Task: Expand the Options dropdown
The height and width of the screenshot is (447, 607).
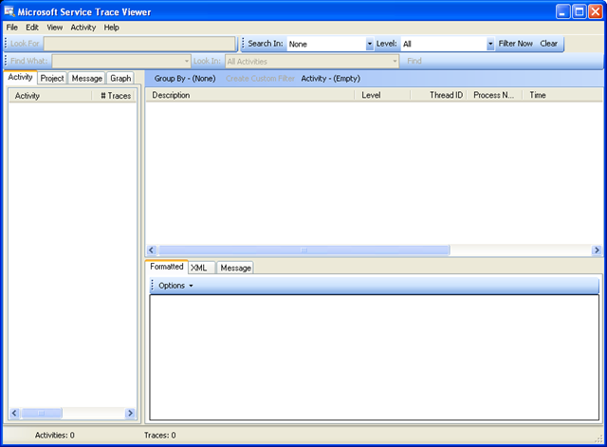Action: (x=175, y=286)
